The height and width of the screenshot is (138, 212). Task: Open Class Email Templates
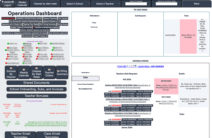click(x=52, y=135)
